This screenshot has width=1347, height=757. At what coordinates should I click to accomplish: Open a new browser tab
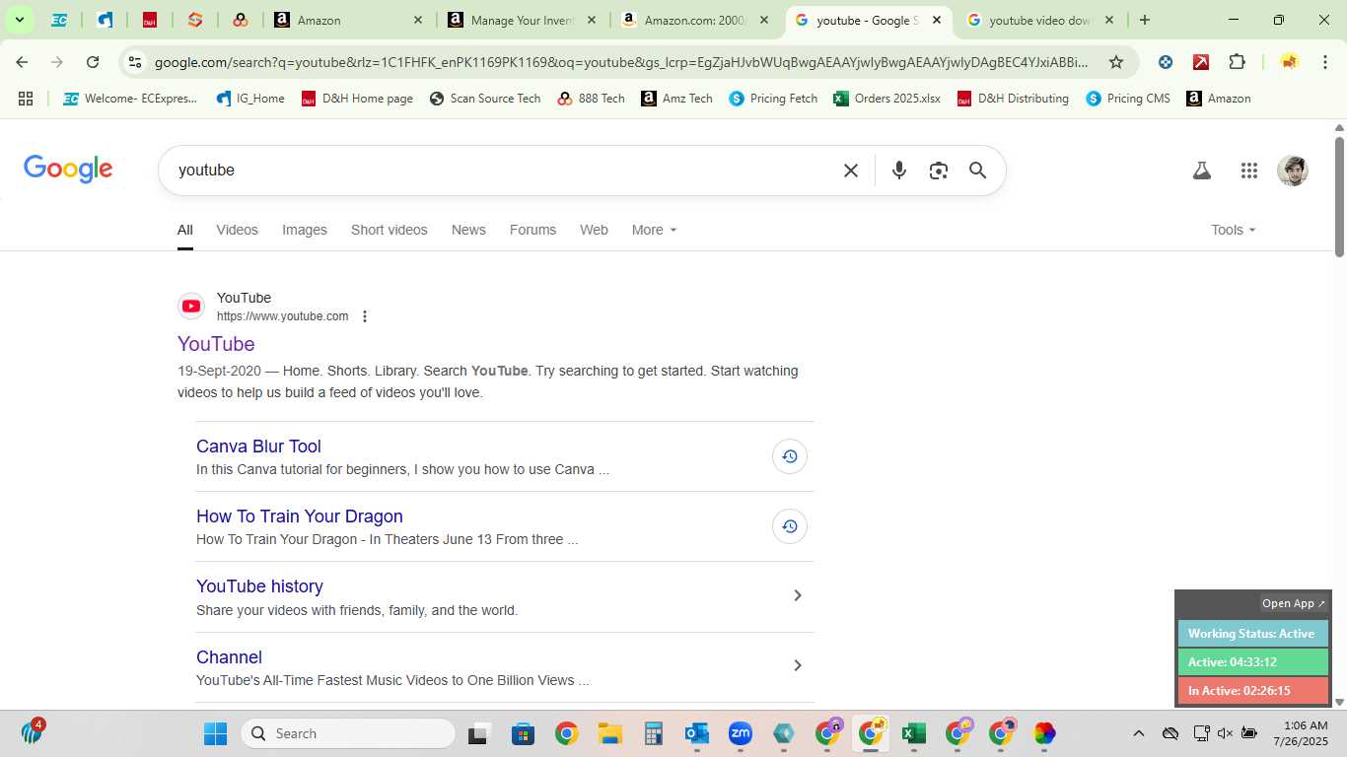point(1144,20)
